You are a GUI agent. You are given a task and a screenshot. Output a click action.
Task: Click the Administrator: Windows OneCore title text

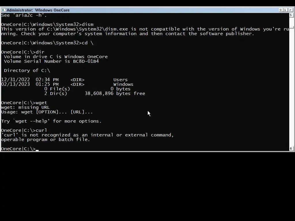pyautogui.click(x=38, y=10)
